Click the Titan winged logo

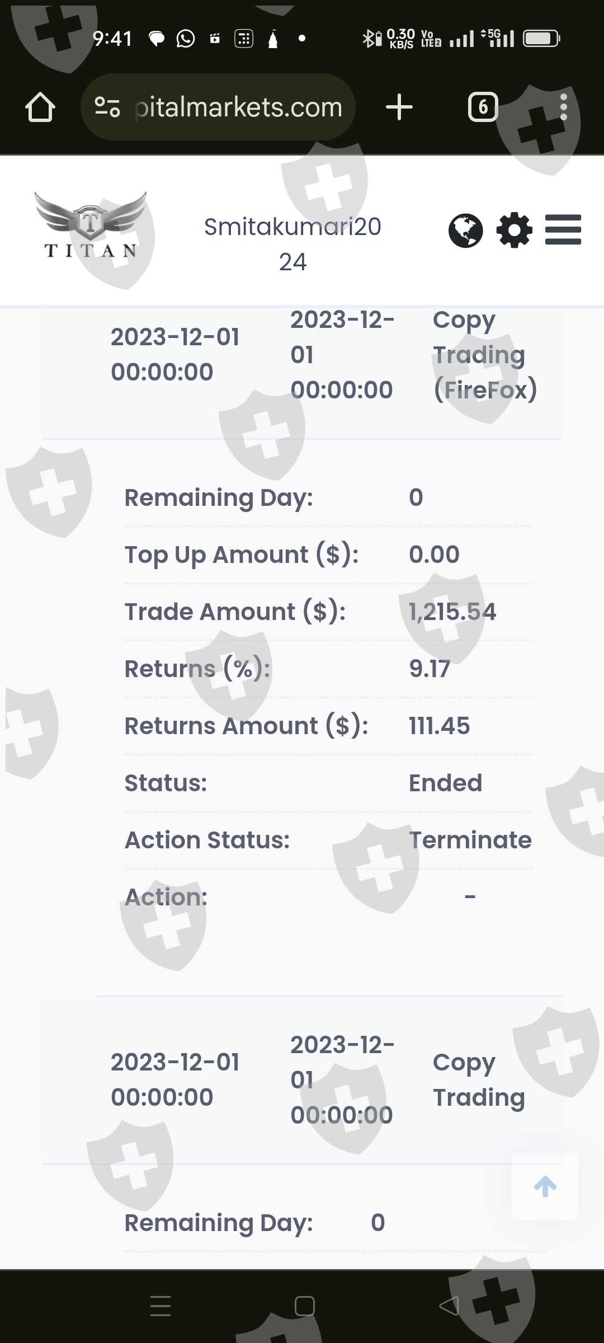91,226
